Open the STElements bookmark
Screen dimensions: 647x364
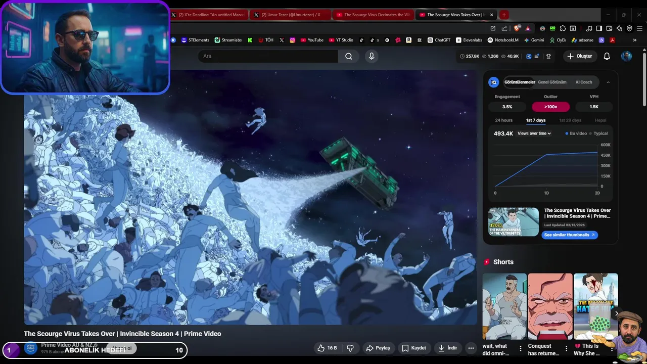coord(195,40)
